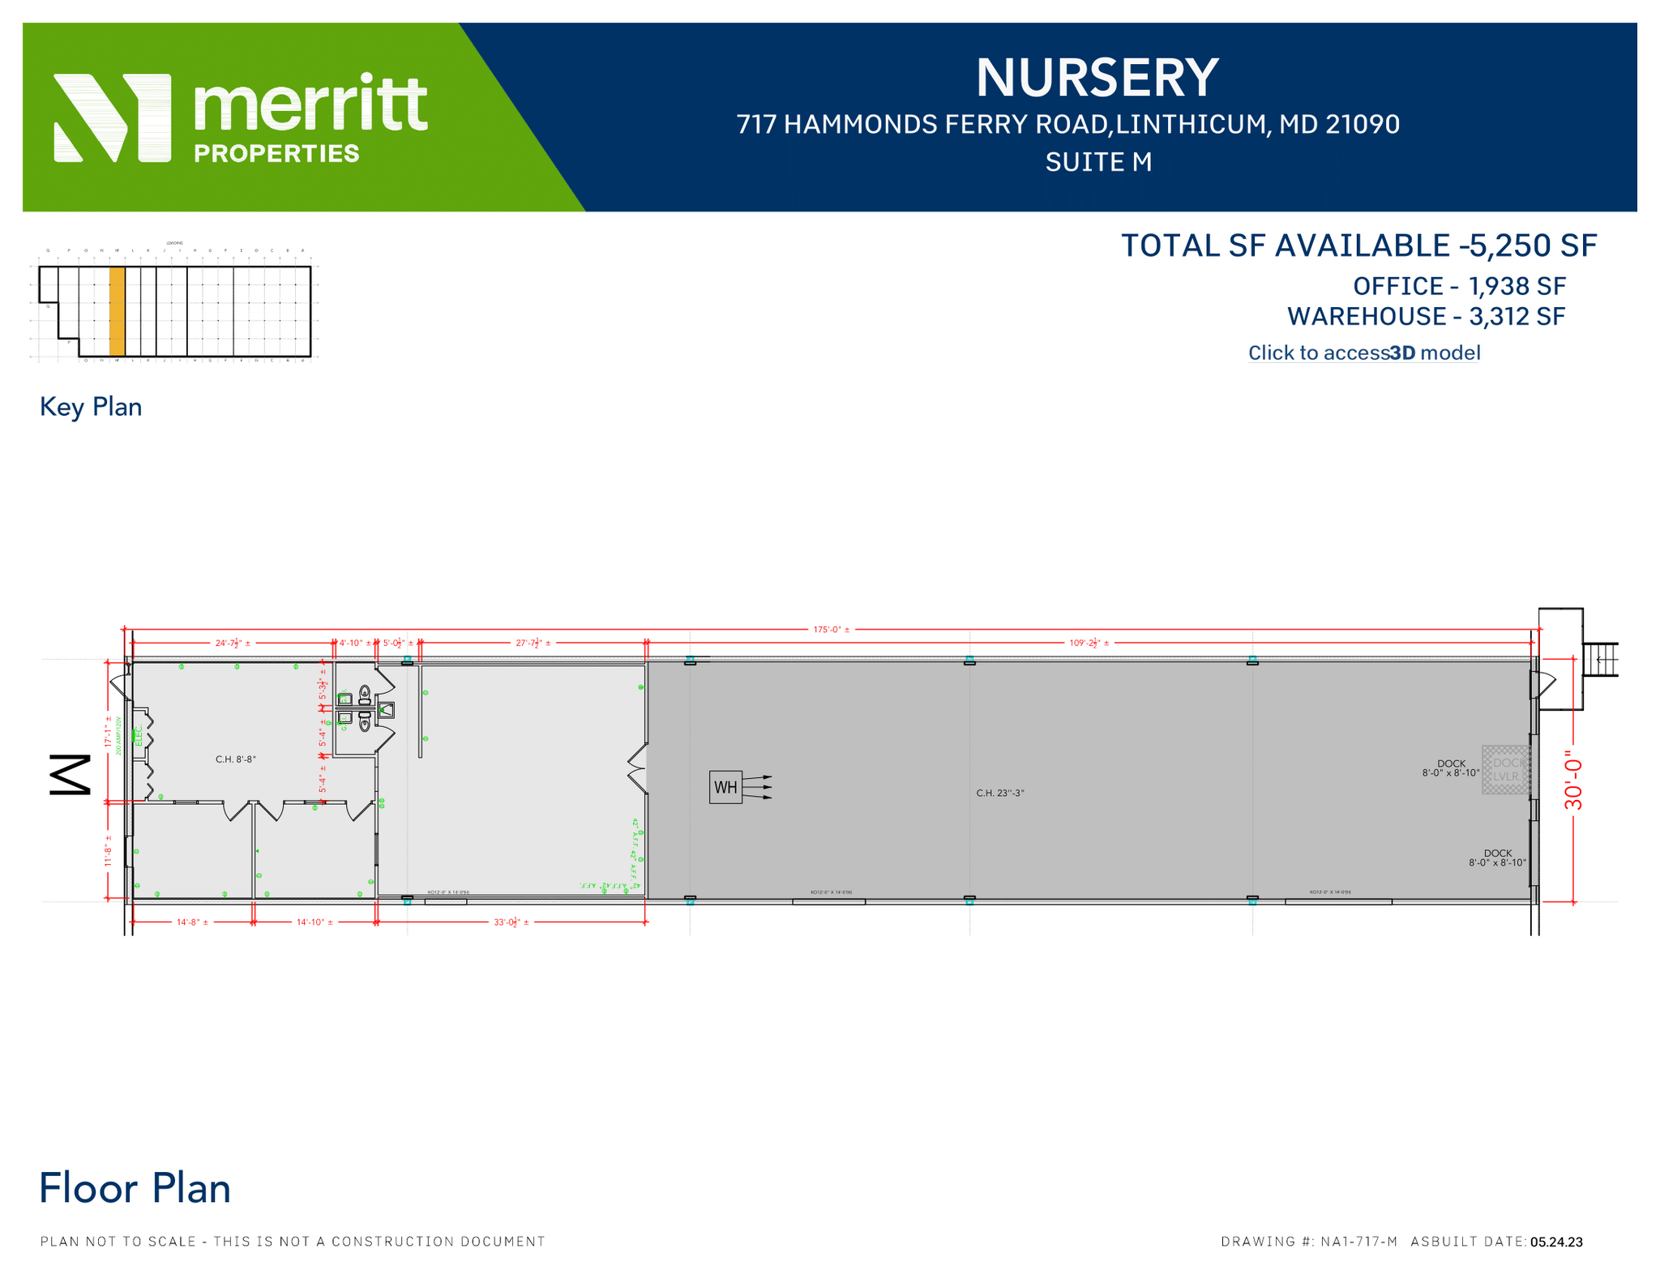Click the warehouse 'C.H. 23'-3"' label
The image size is (1660, 1283).
tap(1000, 793)
